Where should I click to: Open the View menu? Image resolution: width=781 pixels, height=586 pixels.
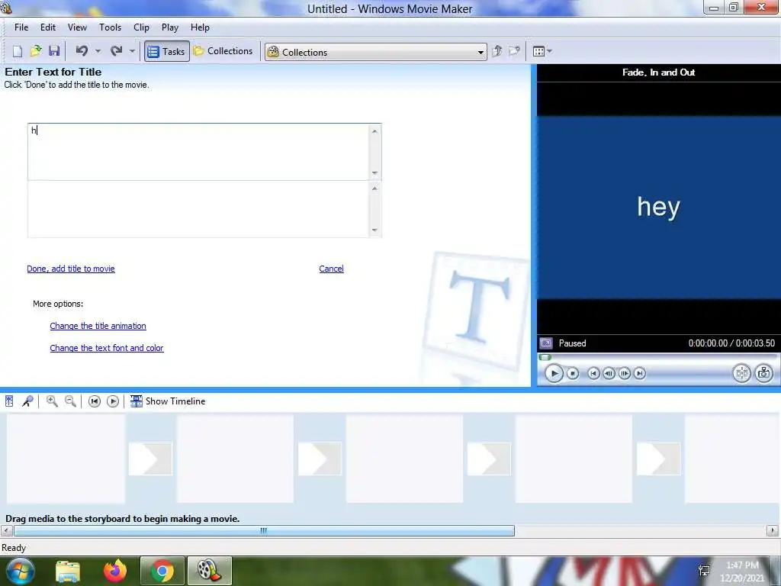77,27
